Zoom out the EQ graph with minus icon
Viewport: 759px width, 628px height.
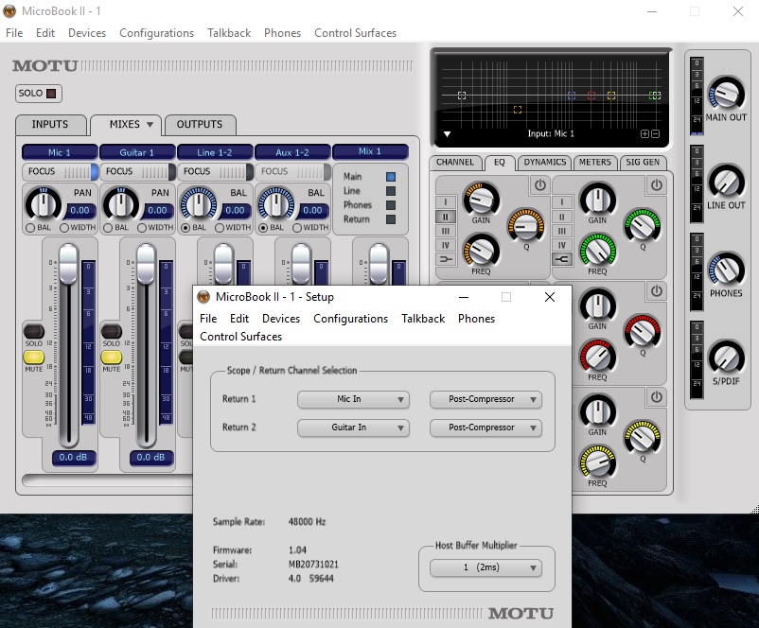point(656,134)
